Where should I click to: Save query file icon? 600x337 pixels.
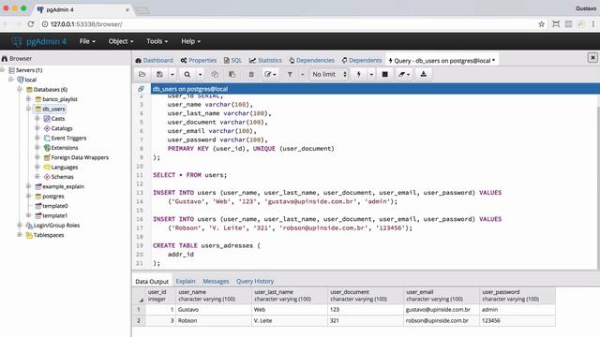(x=159, y=74)
